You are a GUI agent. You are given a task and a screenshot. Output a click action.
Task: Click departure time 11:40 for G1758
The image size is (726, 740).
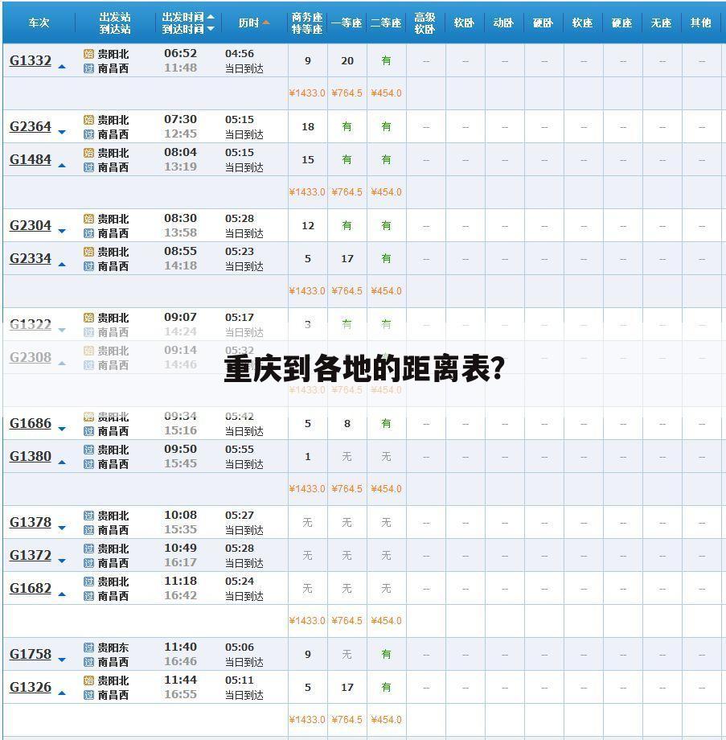pyautogui.click(x=181, y=647)
